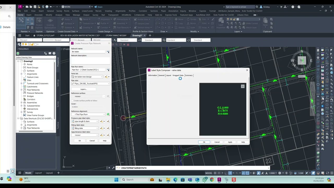Expand the Alignments node under Drawing3
This screenshot has height=188, width=334.
(21, 74)
